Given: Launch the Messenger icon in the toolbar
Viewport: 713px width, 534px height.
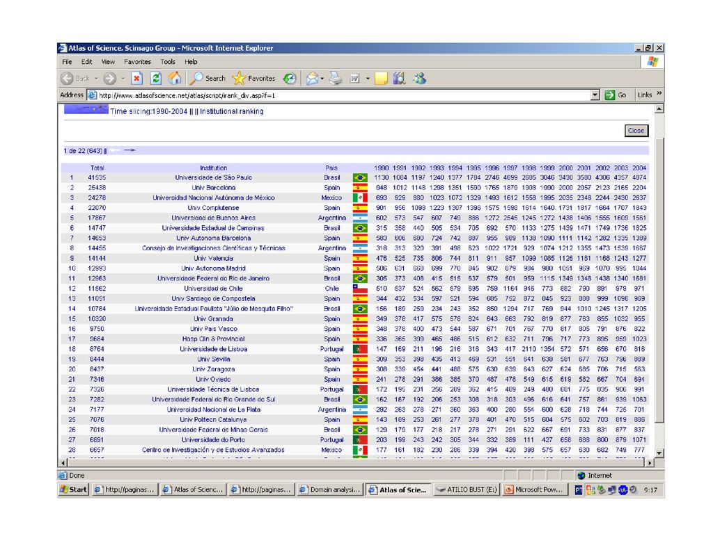Looking at the screenshot, I should 419,79.
